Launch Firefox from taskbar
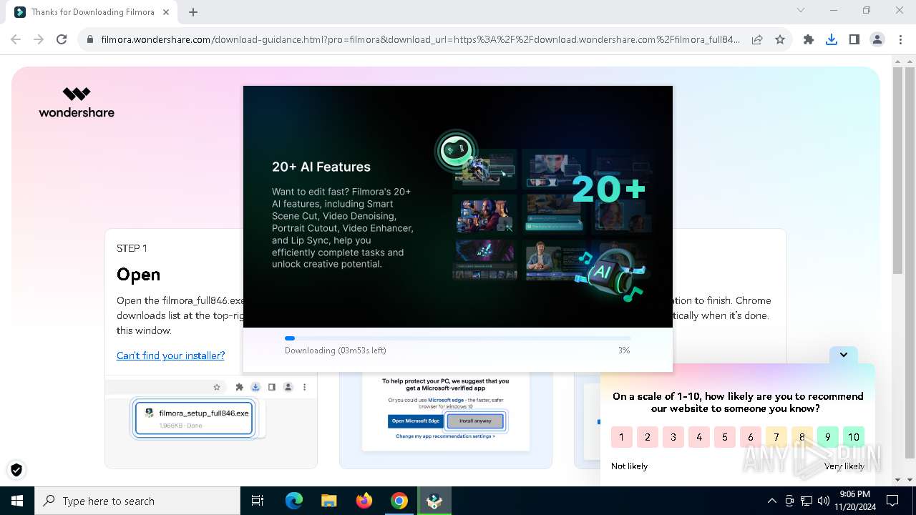 point(364,501)
